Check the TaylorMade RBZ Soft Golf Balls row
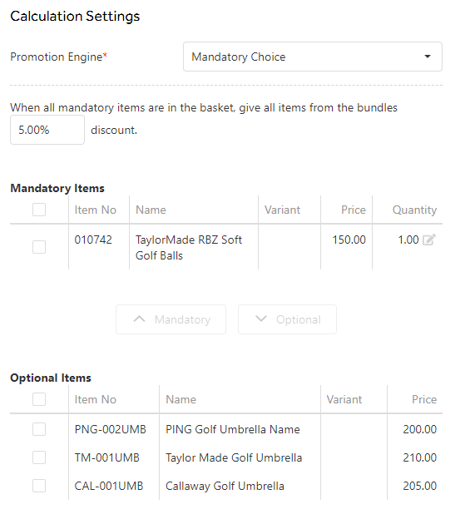The width and height of the screenshot is (470, 509). point(39,247)
